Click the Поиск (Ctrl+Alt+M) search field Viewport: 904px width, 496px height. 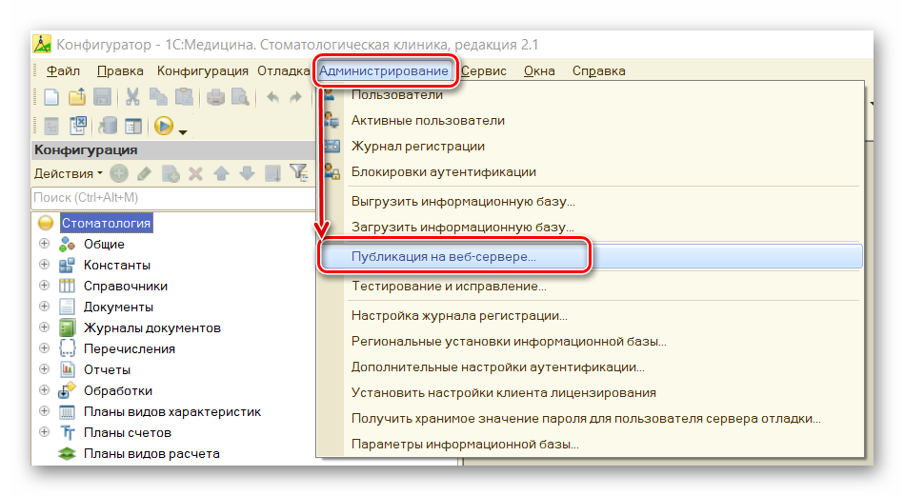[x=173, y=198]
